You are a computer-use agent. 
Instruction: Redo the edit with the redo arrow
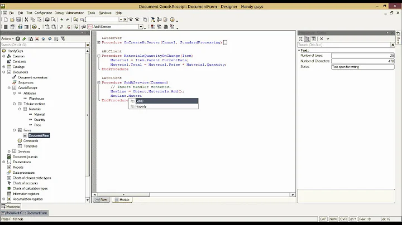(68, 19)
